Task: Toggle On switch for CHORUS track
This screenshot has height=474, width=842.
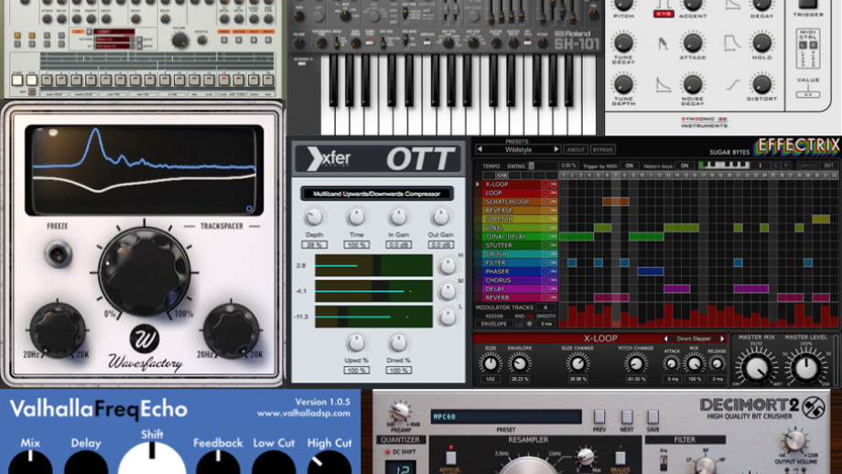Action: click(553, 280)
